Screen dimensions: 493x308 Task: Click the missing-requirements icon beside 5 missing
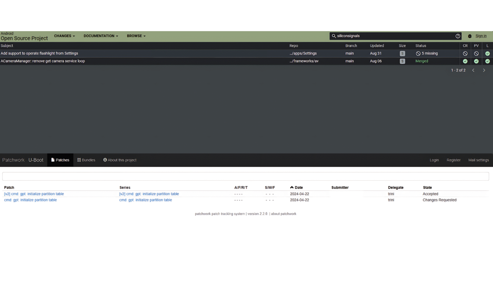(x=418, y=54)
